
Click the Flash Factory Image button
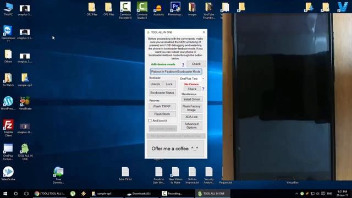coord(191,108)
